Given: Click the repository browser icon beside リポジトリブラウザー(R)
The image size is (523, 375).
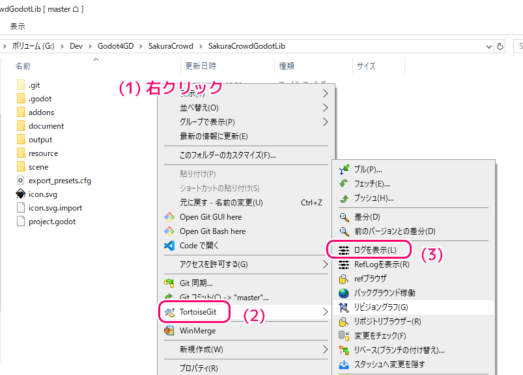Looking at the screenshot, I should click(343, 322).
